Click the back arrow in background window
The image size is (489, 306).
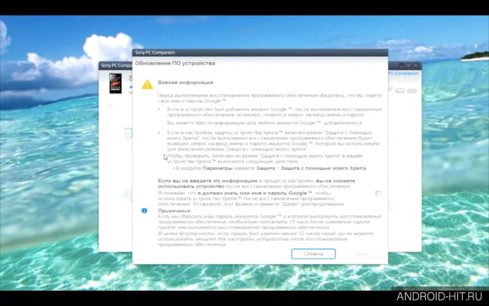click(x=111, y=105)
